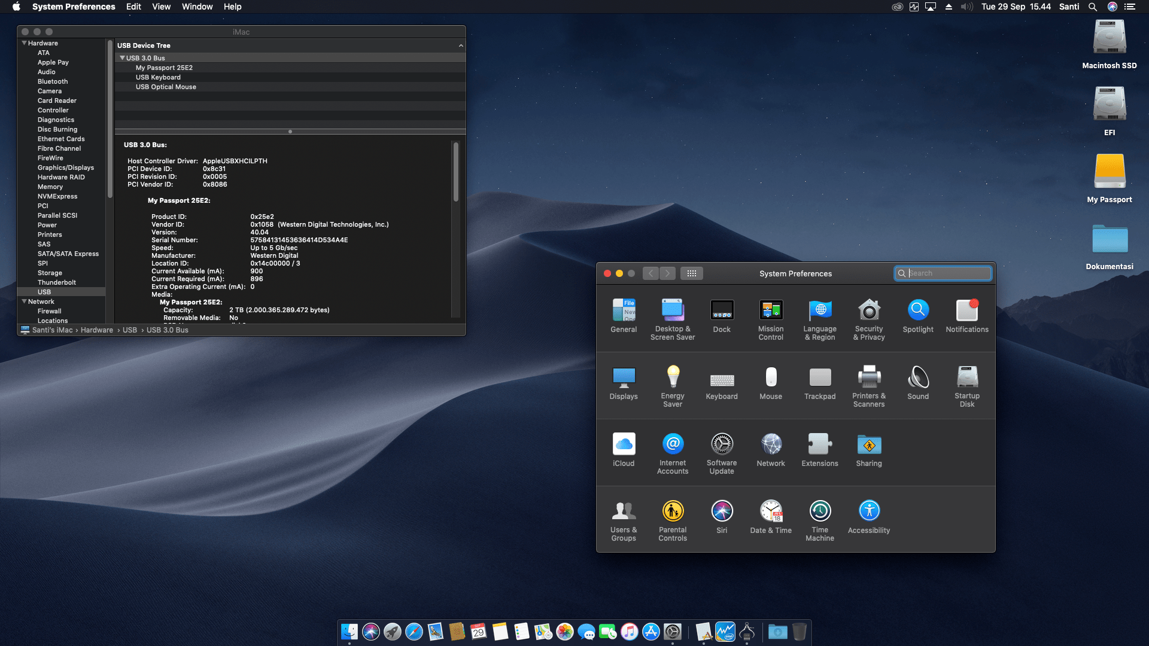Screen dimensions: 1149x646
Task: Open Date & Time settings
Action: (x=771, y=511)
